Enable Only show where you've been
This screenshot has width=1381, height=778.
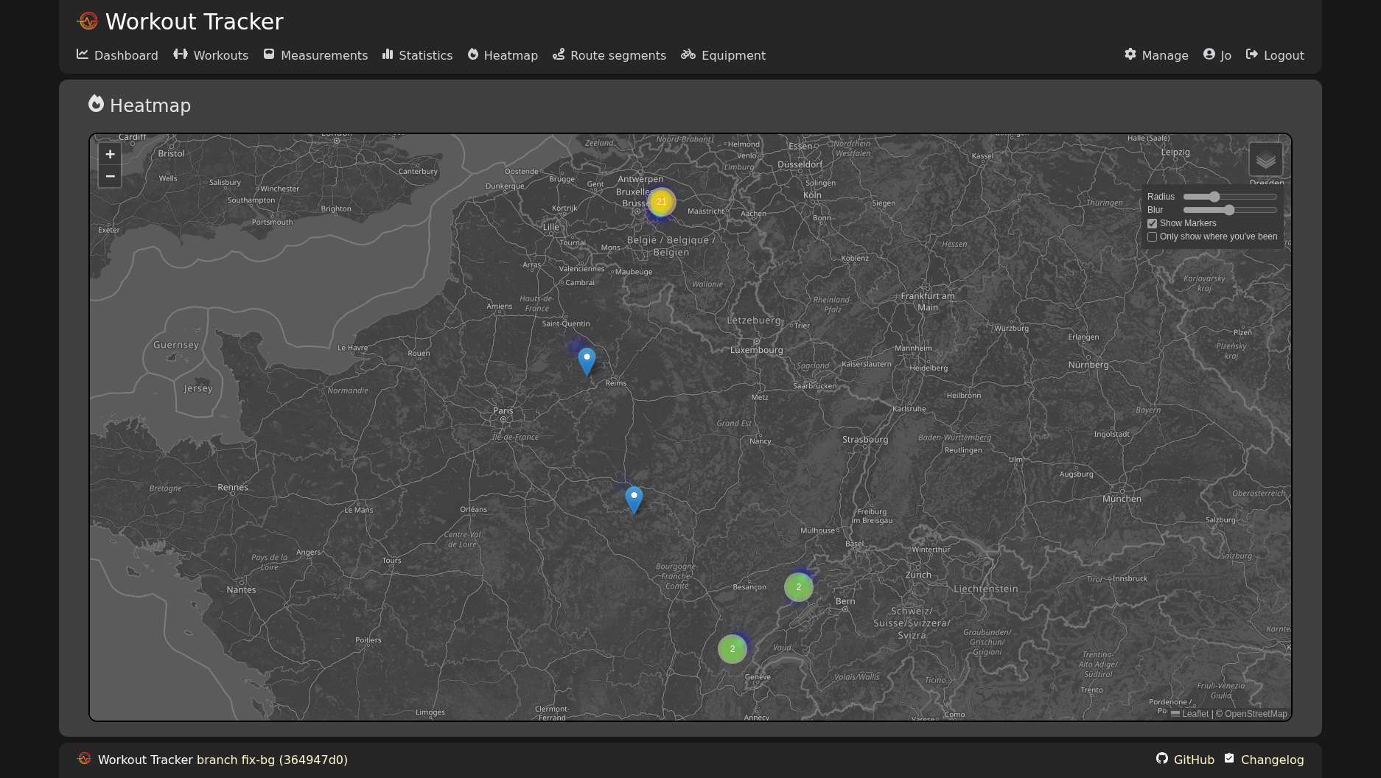[1153, 237]
